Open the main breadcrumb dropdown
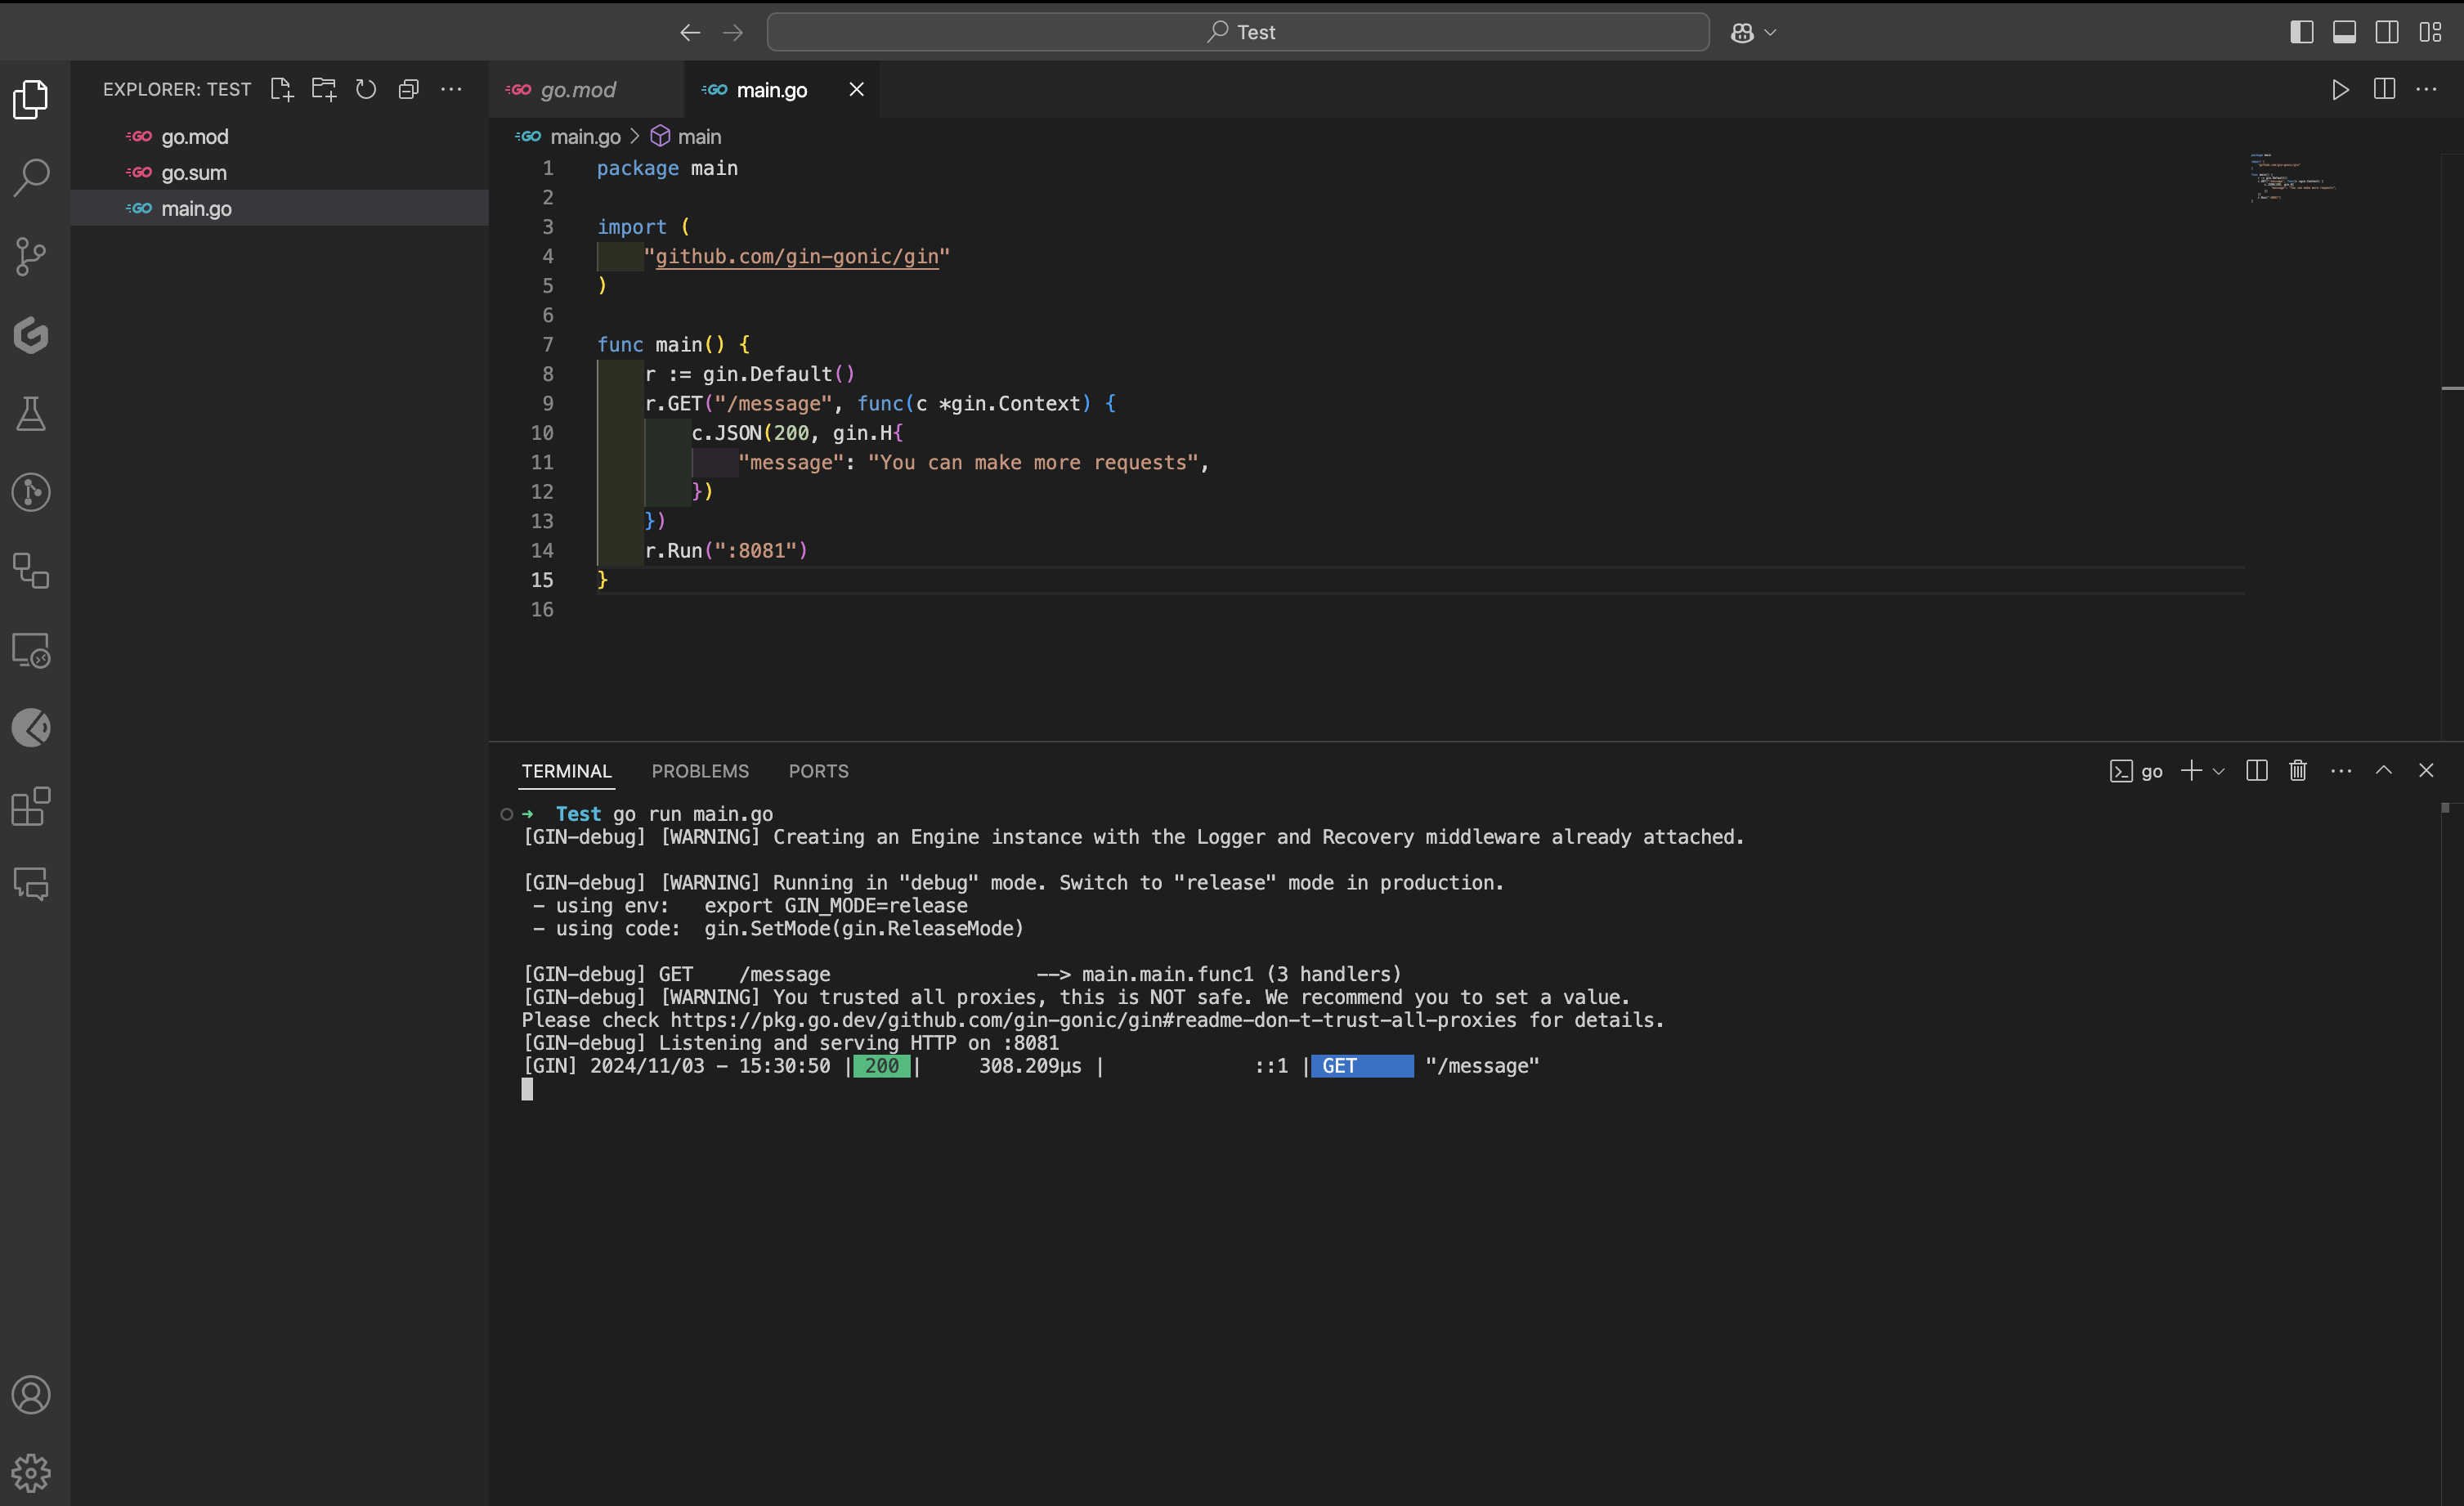The width and height of the screenshot is (2464, 1506). point(697,136)
